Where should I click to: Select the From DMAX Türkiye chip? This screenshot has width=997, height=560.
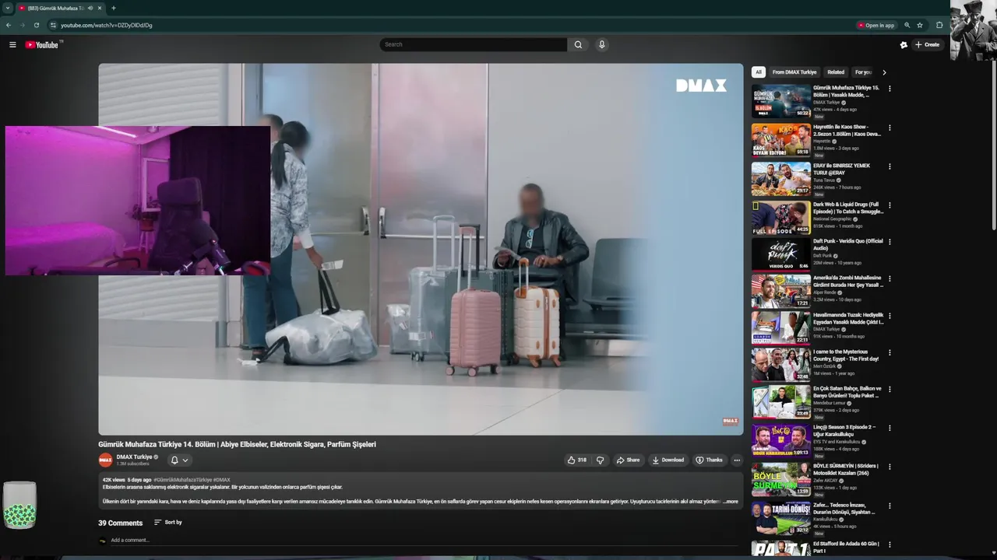pos(794,72)
